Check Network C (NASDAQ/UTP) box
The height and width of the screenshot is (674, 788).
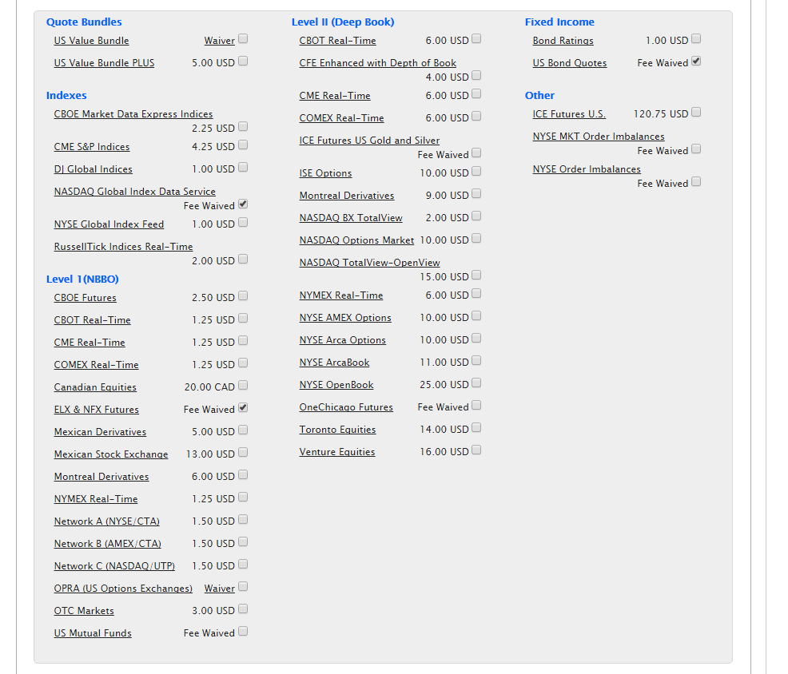click(243, 565)
